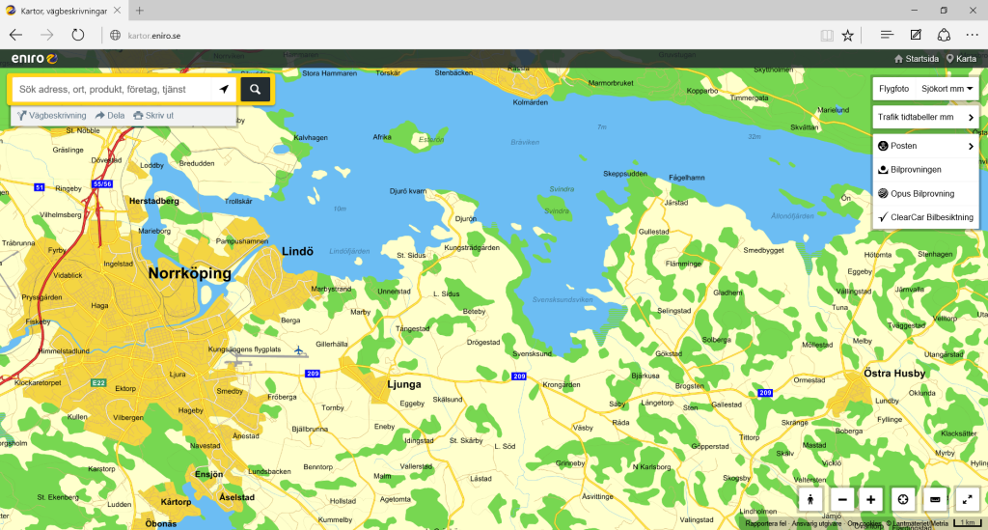Click the Östra Husby label
988x530 pixels.
894,373
